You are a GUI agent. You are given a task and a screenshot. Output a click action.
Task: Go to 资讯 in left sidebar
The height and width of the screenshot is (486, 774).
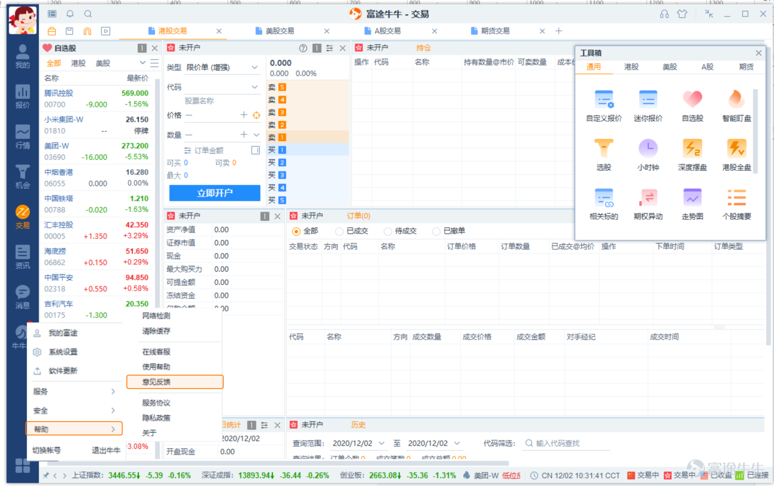(x=22, y=257)
